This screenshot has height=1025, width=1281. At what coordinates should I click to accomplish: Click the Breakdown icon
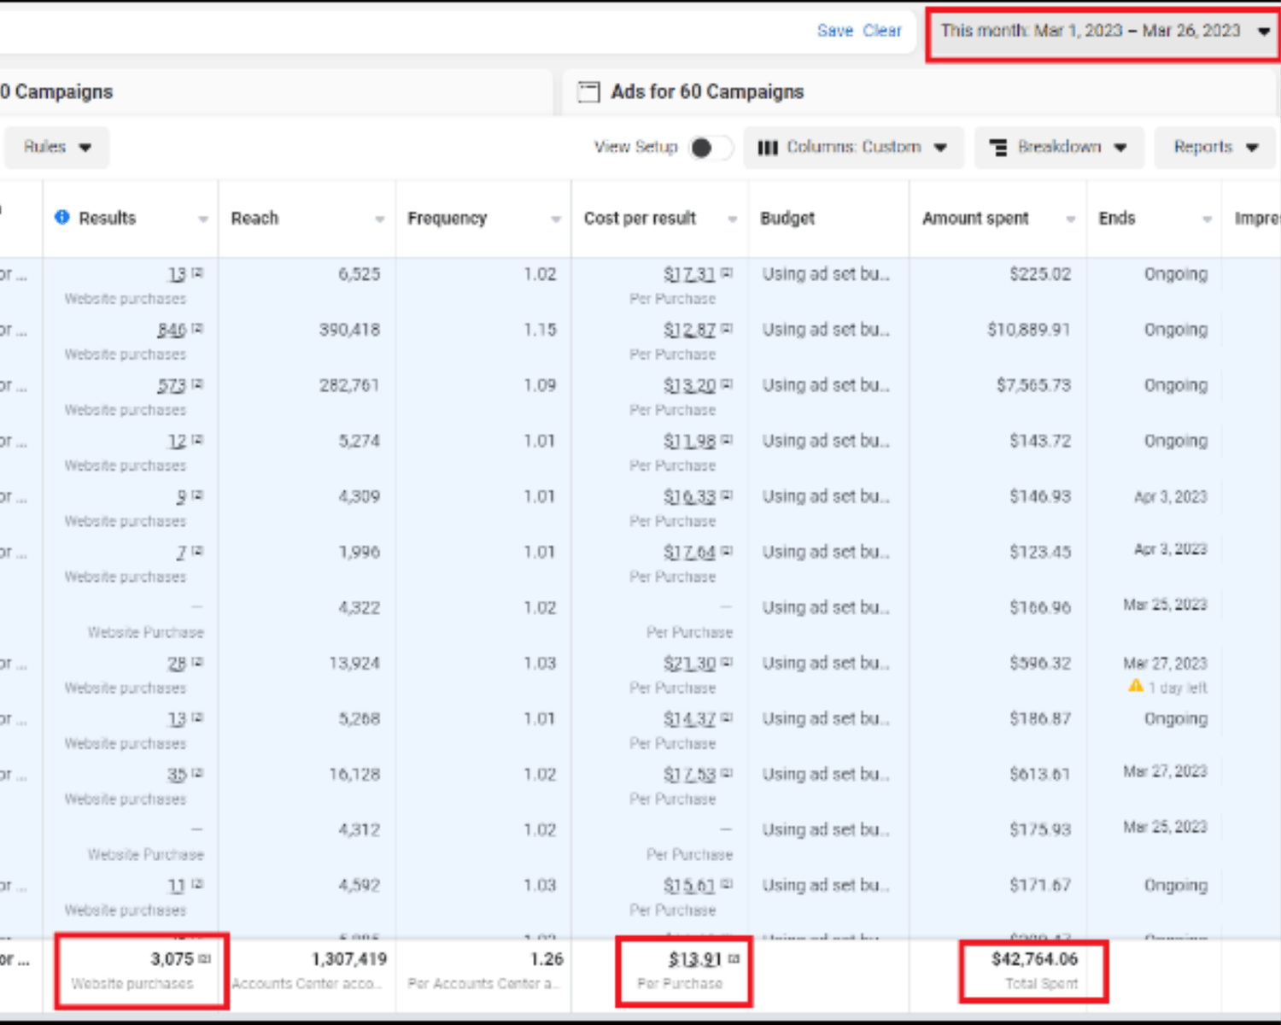(x=997, y=148)
